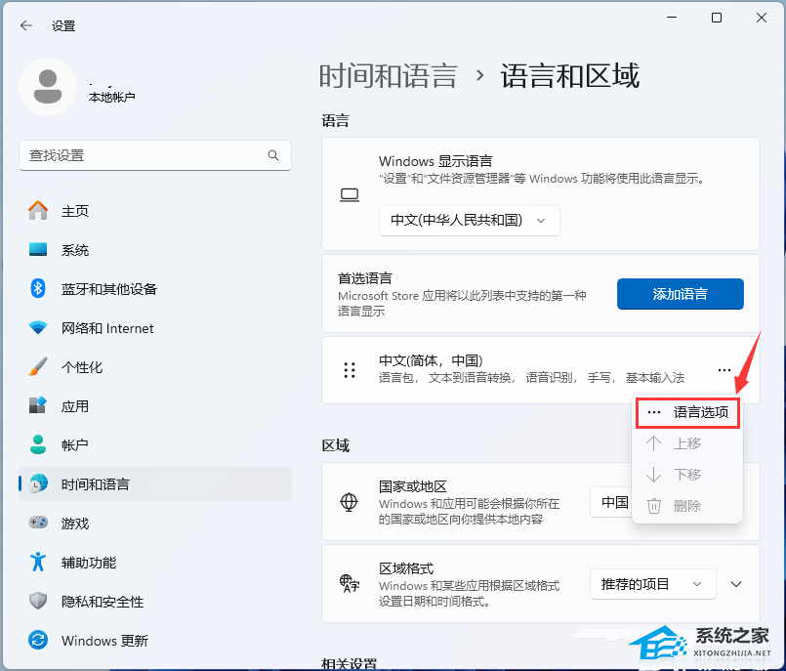
Task: Click the Privacy shield icon
Action: tap(38, 601)
